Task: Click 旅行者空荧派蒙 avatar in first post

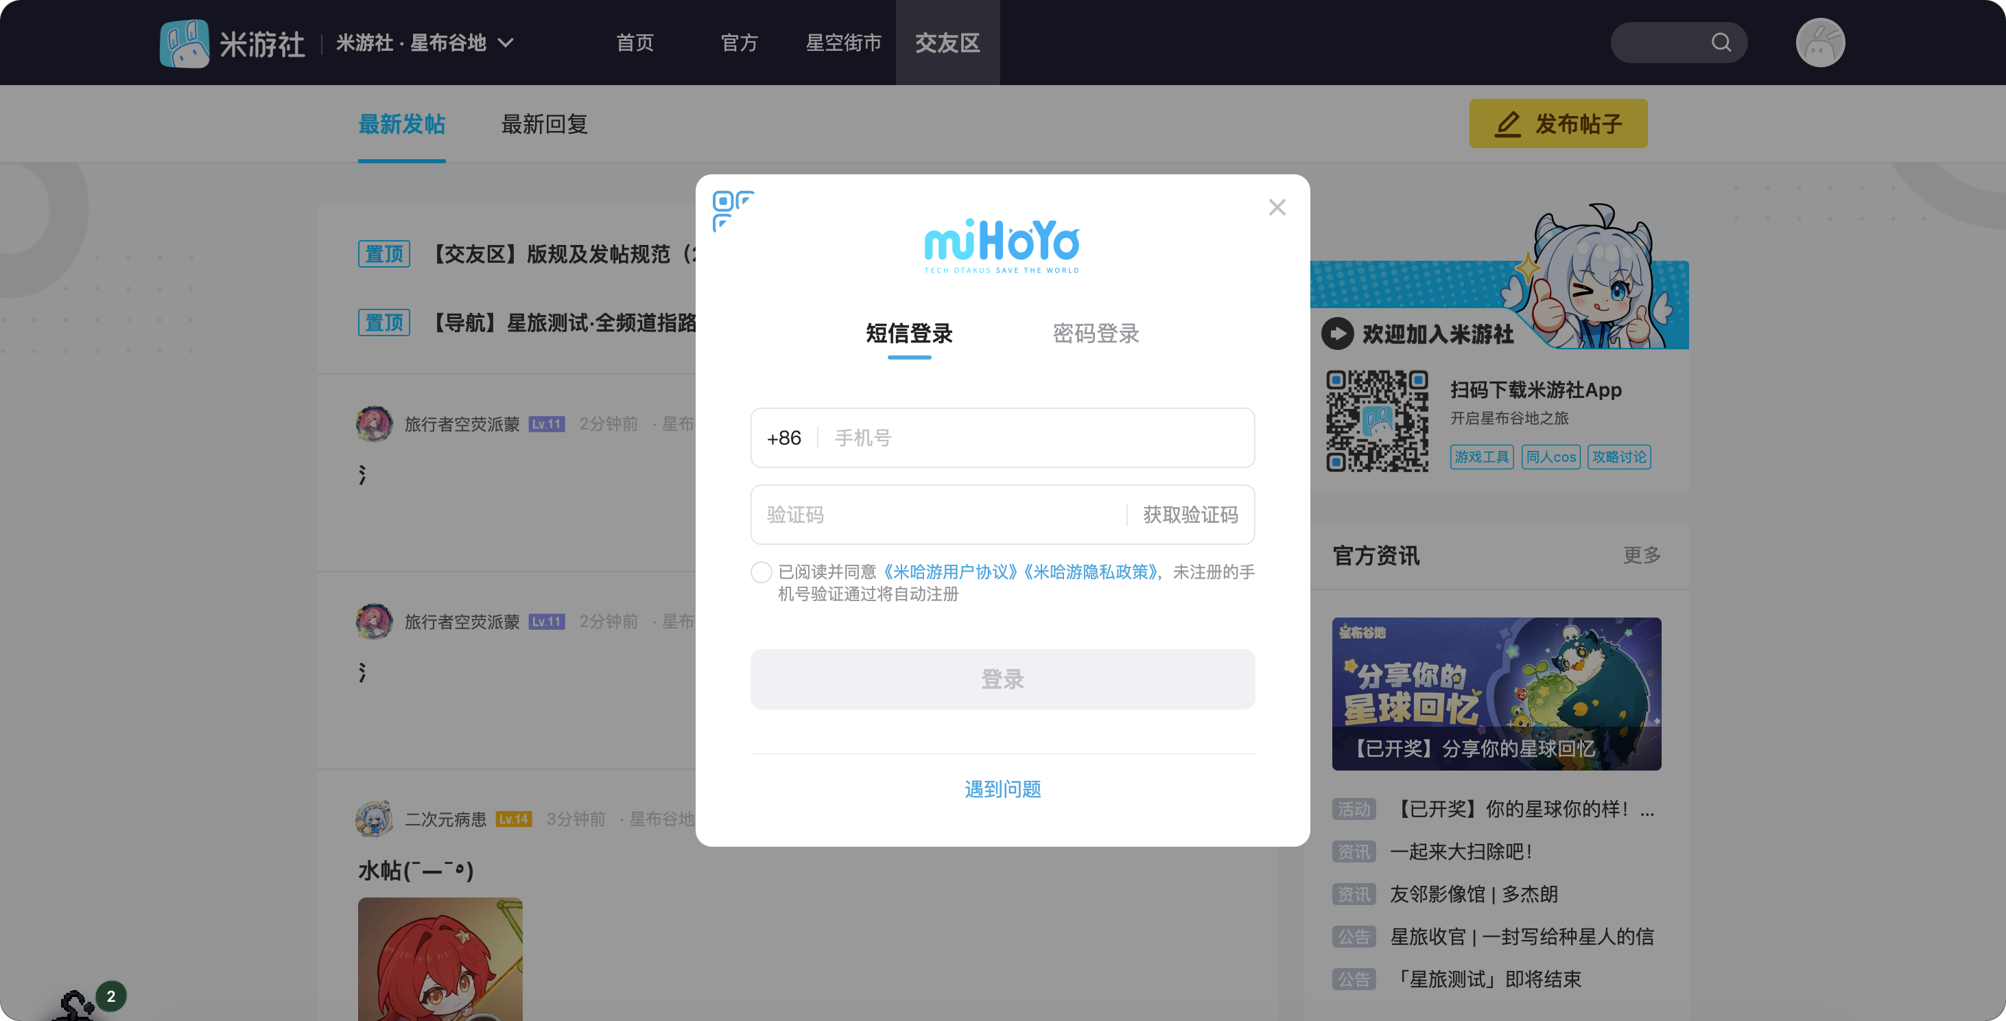Action: 374,423
